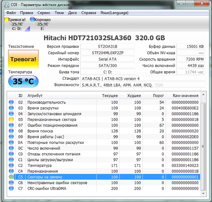
Task: Click the Порог column header
Action: pos(154,96)
